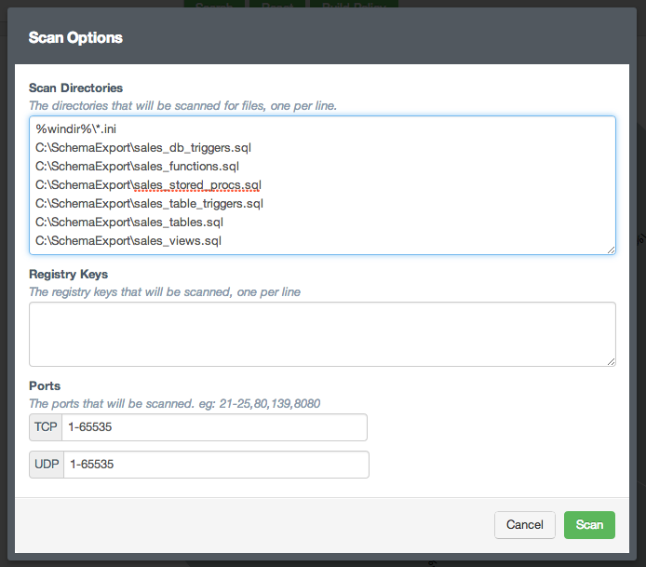The width and height of the screenshot is (646, 567).
Task: Click the sales_table_triggers.sql path line
Action: pos(149,204)
